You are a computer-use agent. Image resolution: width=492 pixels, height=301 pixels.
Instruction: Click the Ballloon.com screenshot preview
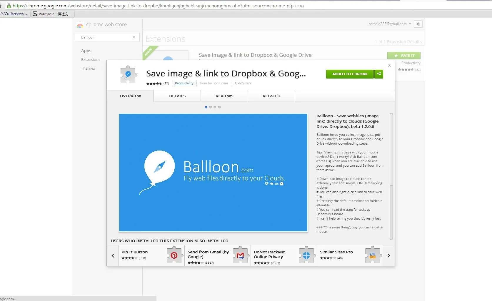coord(213,173)
